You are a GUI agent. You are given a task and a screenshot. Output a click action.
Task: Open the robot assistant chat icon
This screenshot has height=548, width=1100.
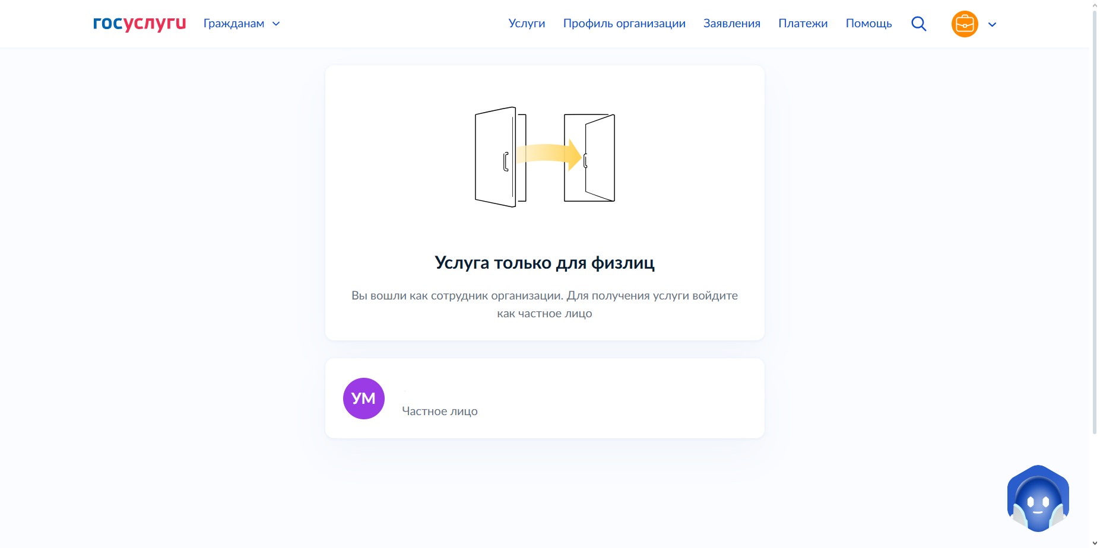(1038, 499)
